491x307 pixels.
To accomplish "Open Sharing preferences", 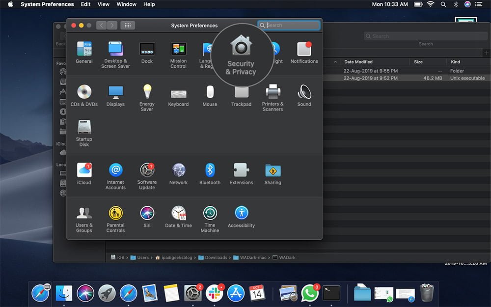I will 273,174.
